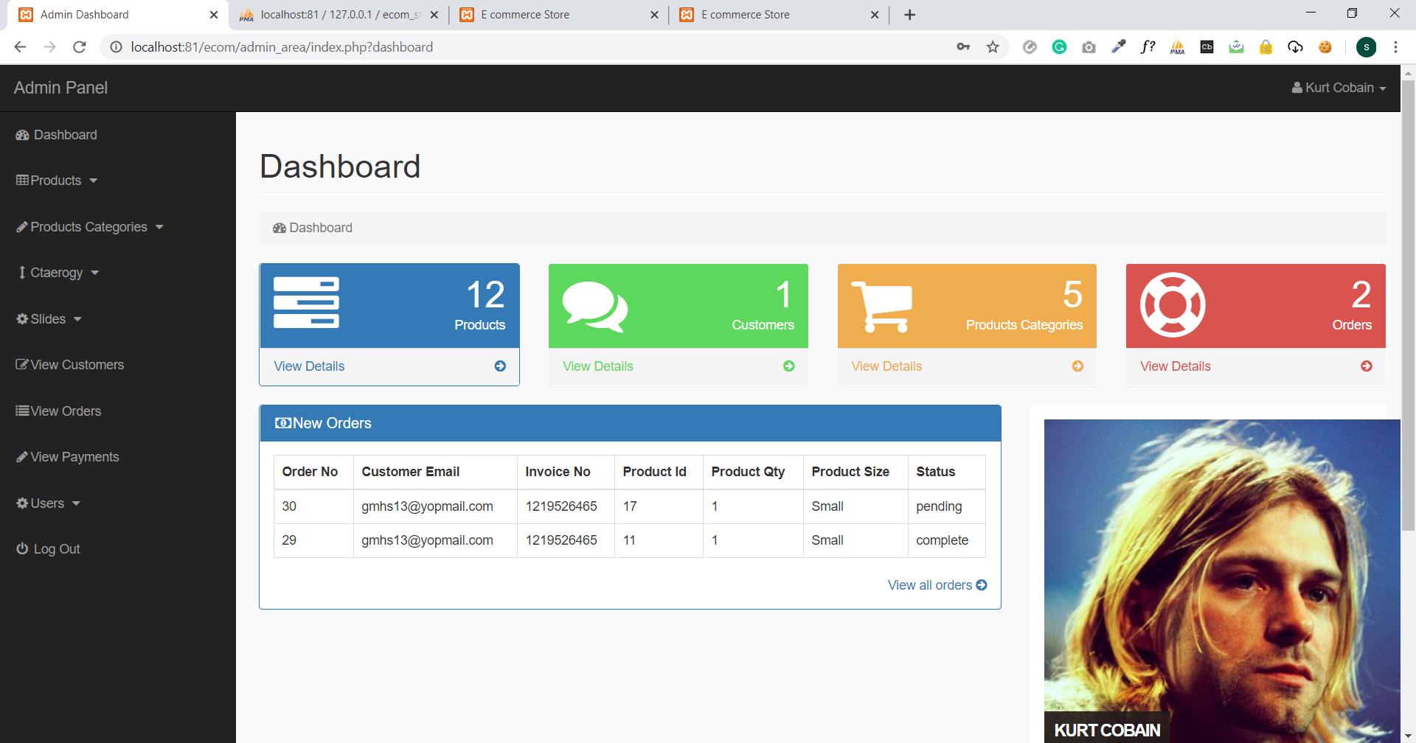The height and width of the screenshot is (743, 1416).
Task: Click the red arrow icon in Orders card
Action: [x=1367, y=366]
